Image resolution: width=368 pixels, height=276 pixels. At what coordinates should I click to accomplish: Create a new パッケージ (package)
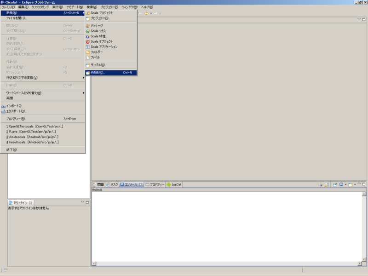click(99, 26)
